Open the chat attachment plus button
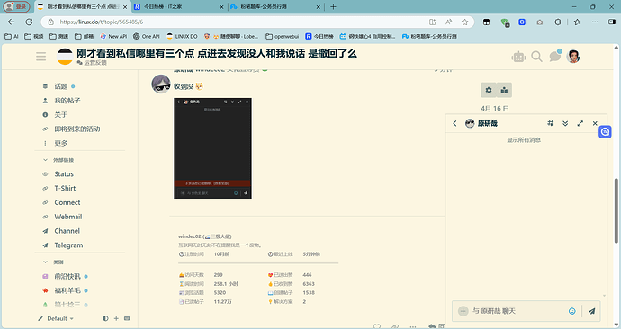This screenshot has height=329, width=621. click(463, 311)
